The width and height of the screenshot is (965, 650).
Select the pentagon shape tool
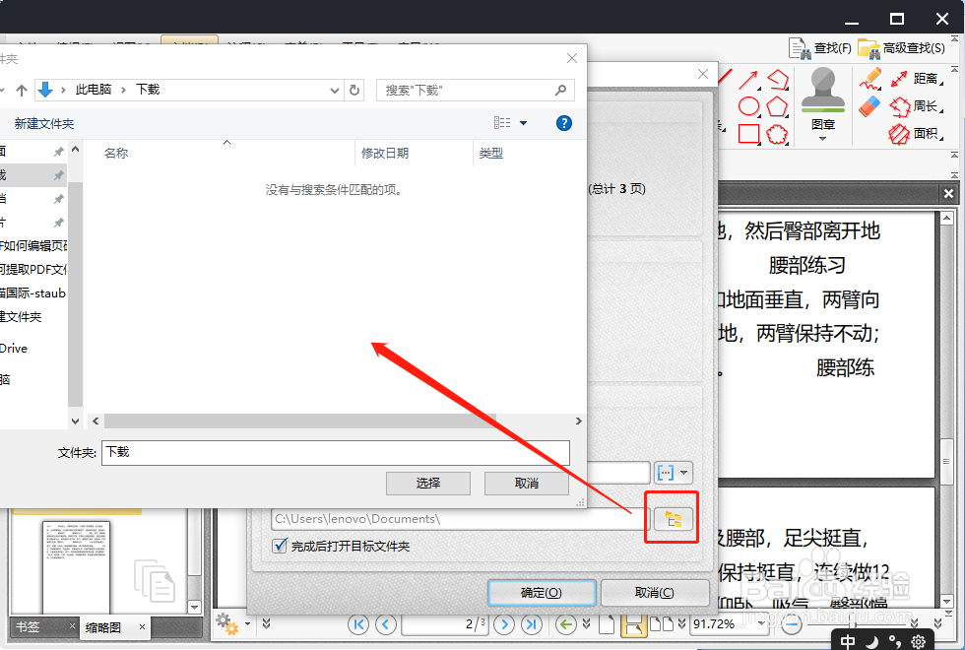pos(778,105)
